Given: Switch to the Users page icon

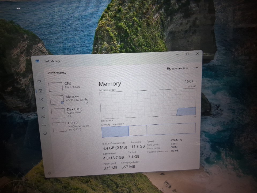Looking at the screenshot, I should click(x=43, y=116).
